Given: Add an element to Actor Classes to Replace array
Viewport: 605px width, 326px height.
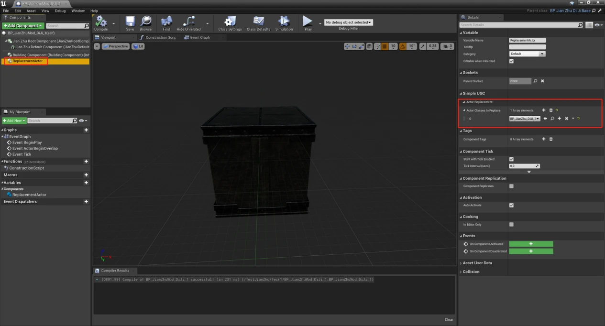Looking at the screenshot, I should click(544, 110).
